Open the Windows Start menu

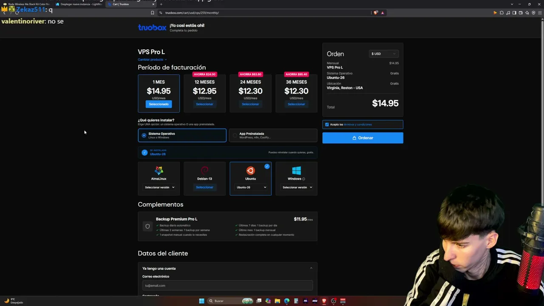pos(201,301)
